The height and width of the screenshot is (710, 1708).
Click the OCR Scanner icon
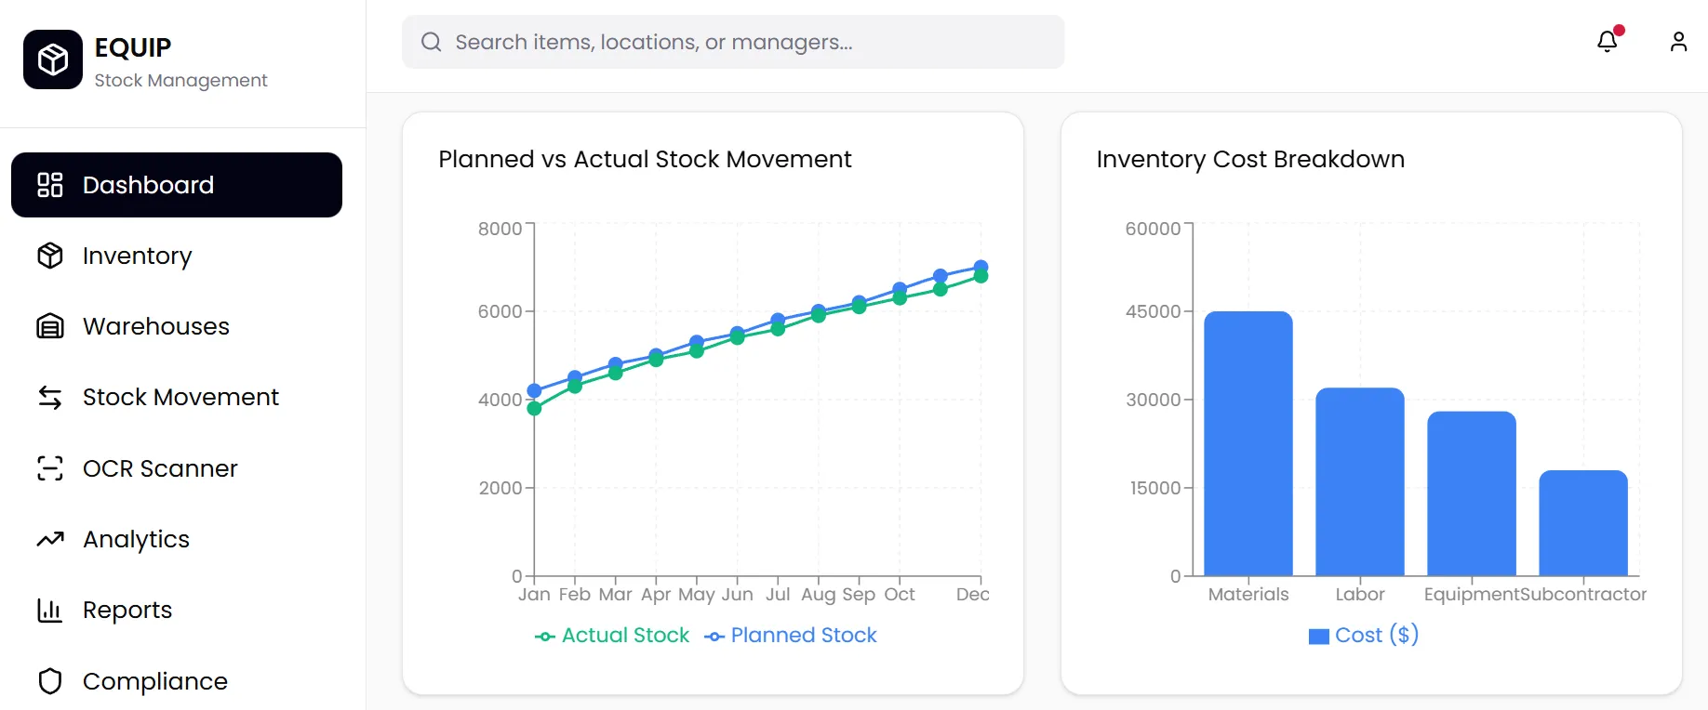pyautogui.click(x=50, y=468)
